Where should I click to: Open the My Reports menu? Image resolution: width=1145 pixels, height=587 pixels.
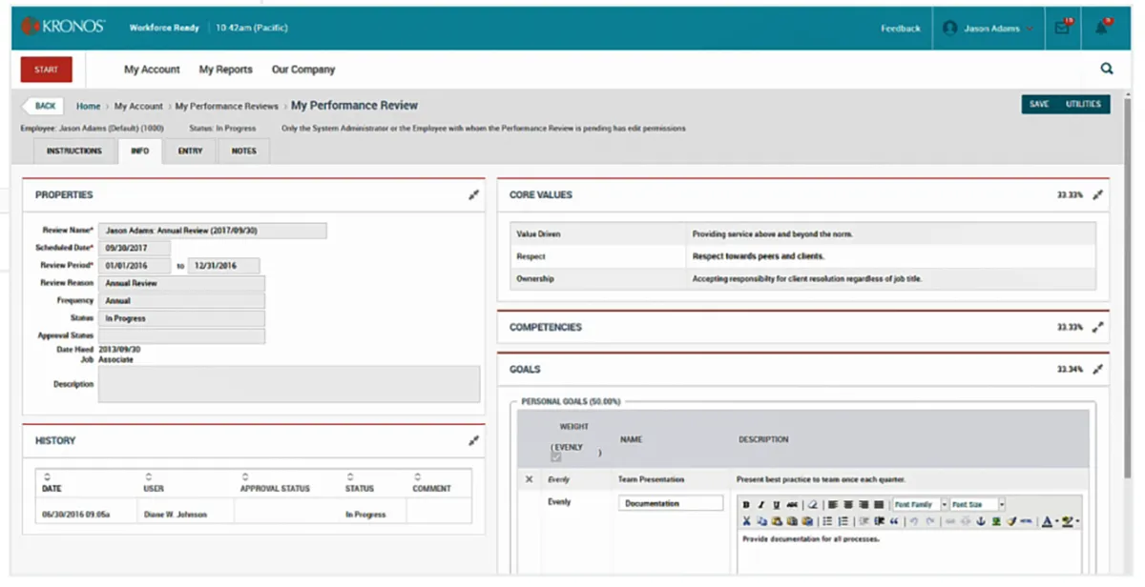click(x=225, y=70)
